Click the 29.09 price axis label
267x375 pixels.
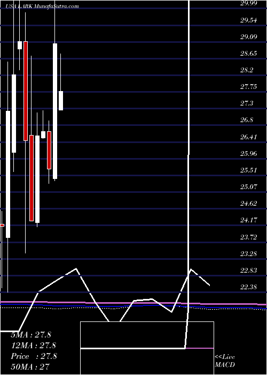(248, 36)
